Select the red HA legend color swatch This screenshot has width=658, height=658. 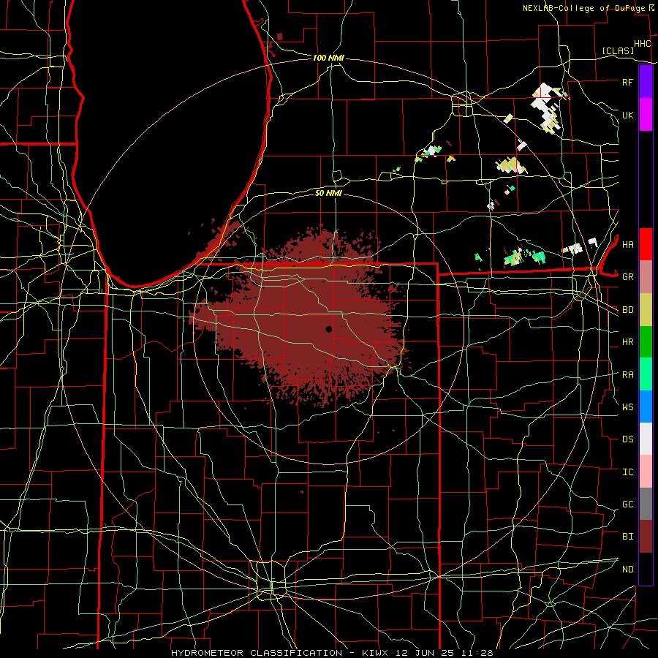click(646, 244)
